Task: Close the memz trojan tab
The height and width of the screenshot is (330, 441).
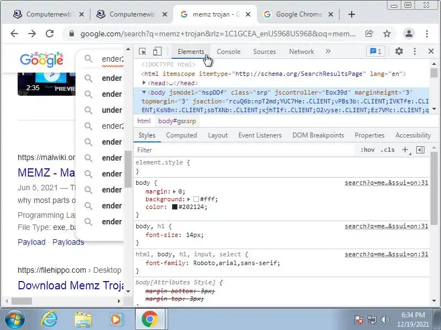Action: tap(248, 14)
